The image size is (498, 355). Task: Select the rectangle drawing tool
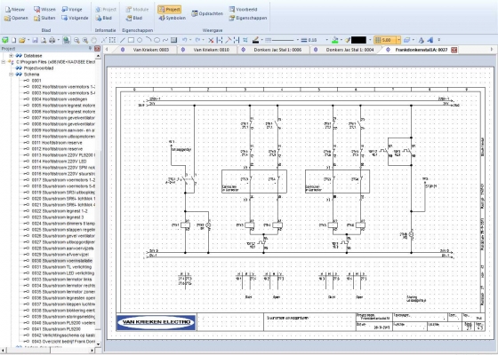131,40
